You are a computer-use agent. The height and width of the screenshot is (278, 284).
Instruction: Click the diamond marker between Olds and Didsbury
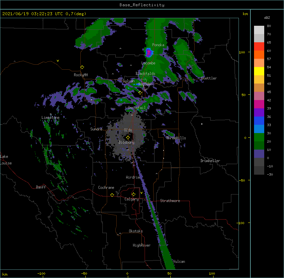(x=128, y=137)
